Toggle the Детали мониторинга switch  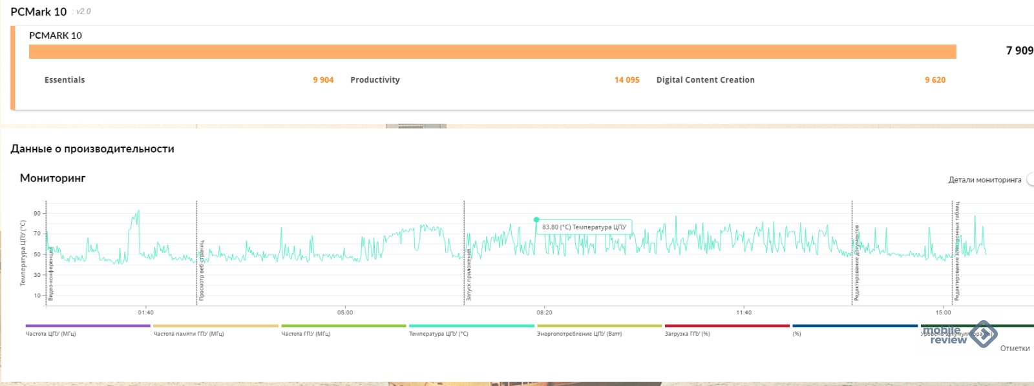click(1029, 180)
